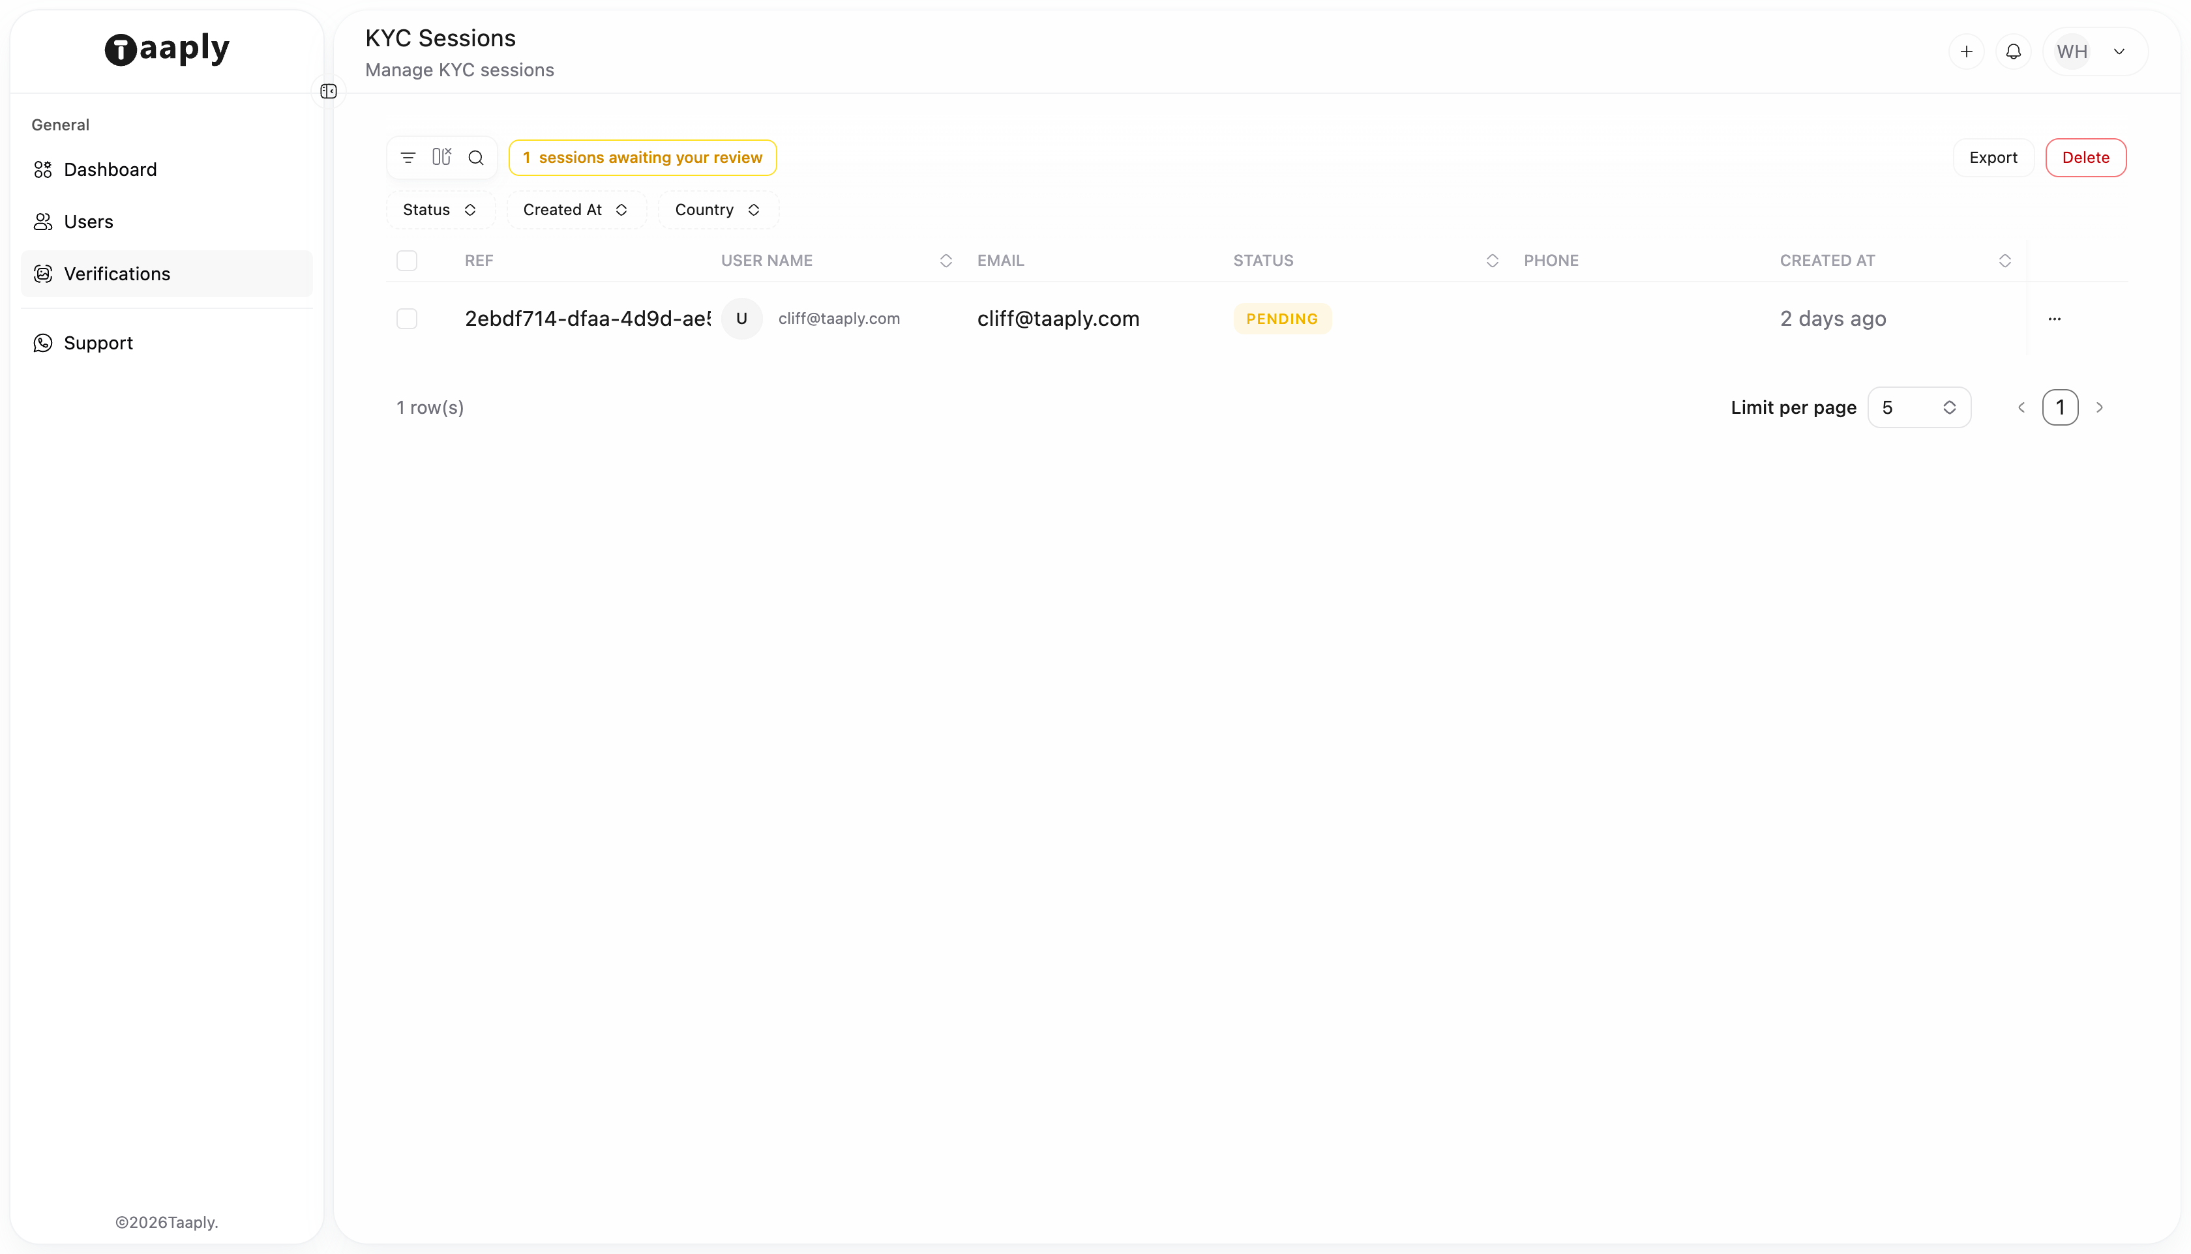The height and width of the screenshot is (1254, 2191).
Task: Check the checkbox for session 2ebdf714
Action: point(407,318)
